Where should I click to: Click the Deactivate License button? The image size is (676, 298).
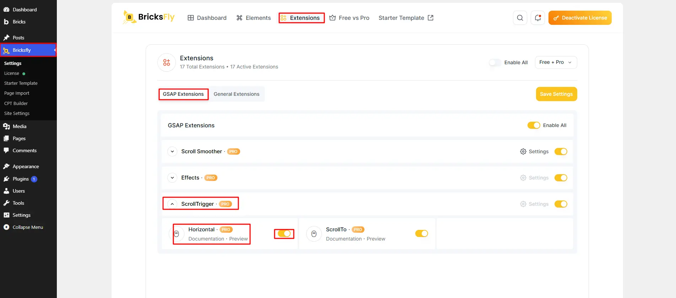click(x=580, y=18)
